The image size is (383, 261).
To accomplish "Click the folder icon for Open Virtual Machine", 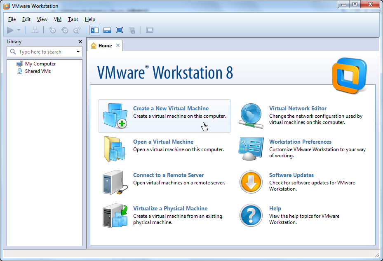I will point(115,149).
